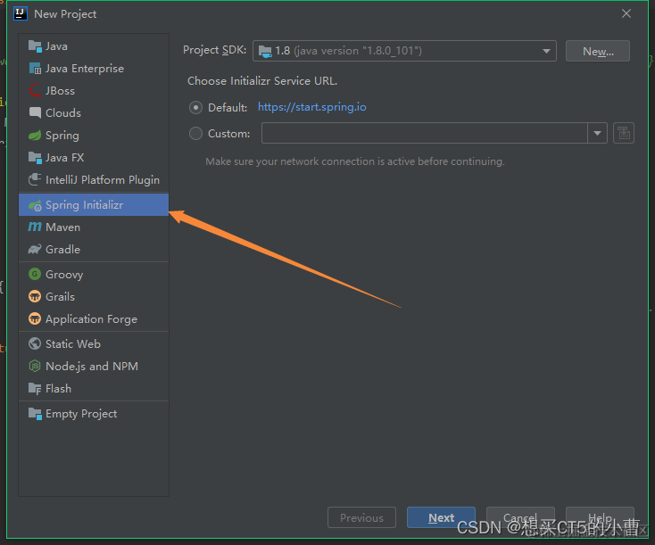
Task: Select Clouds in the project list
Action: click(x=94, y=112)
